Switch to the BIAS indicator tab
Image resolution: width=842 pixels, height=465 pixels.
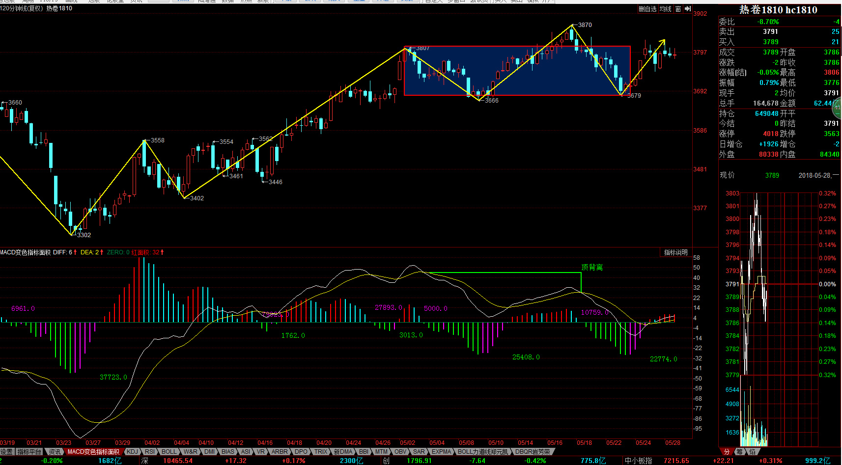(x=228, y=452)
